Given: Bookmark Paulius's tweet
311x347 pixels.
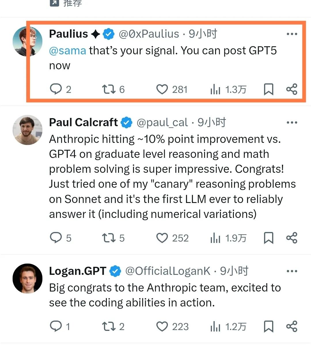Looking at the screenshot, I should (x=268, y=89).
